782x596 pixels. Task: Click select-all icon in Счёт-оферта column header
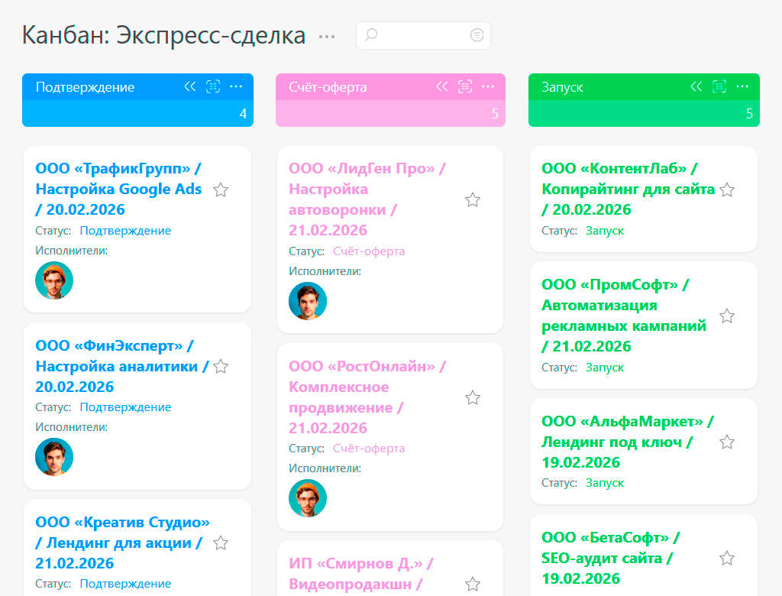(465, 87)
